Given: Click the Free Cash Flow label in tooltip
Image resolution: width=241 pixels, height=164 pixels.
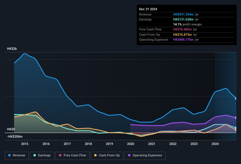Looking at the screenshot, I should (x=150, y=29).
